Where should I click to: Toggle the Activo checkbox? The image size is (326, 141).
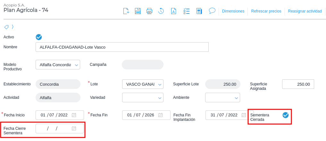point(39,37)
